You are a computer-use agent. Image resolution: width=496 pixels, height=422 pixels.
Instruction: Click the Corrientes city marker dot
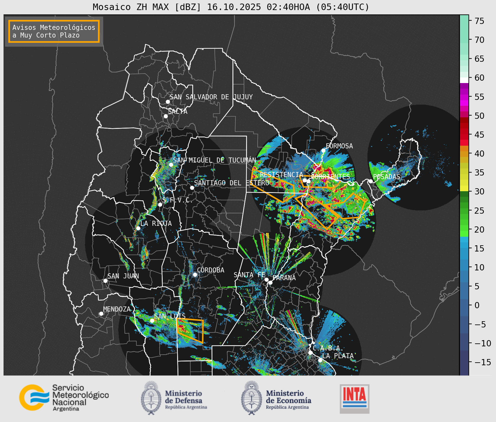308,181
